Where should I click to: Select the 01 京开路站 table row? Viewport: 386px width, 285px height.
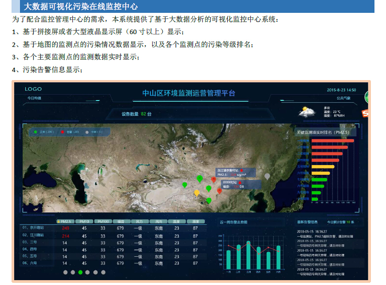(x=34, y=228)
